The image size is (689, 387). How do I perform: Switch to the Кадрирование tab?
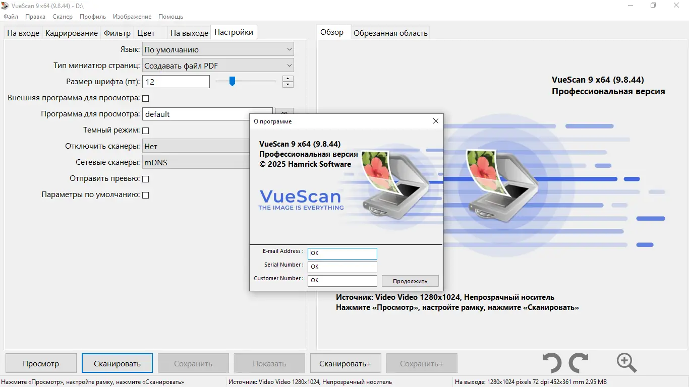tap(72, 33)
